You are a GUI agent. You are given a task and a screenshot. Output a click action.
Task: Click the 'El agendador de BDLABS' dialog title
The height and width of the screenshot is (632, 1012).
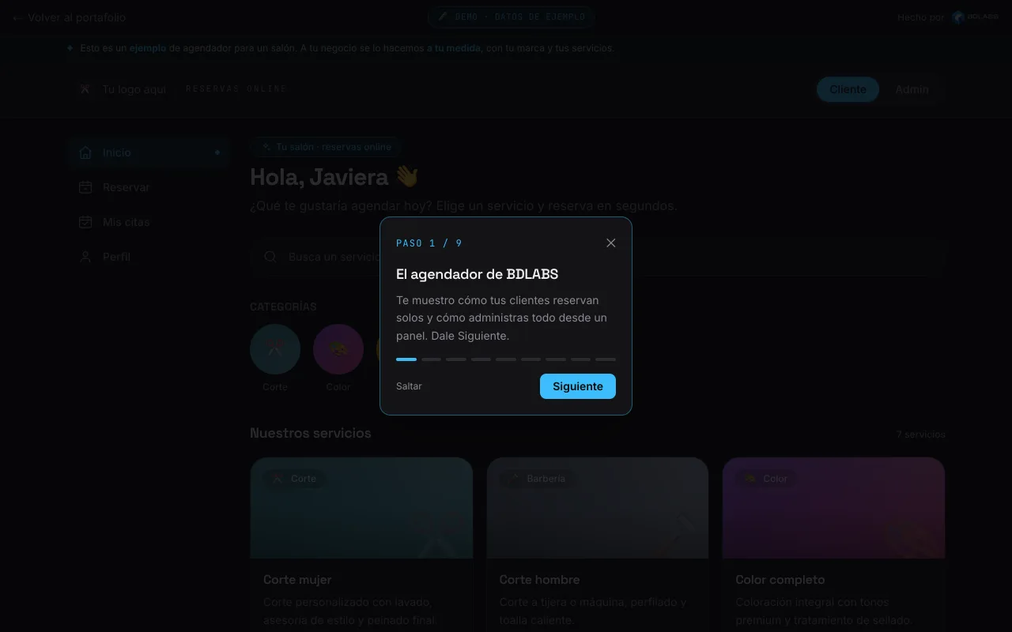pos(478,274)
